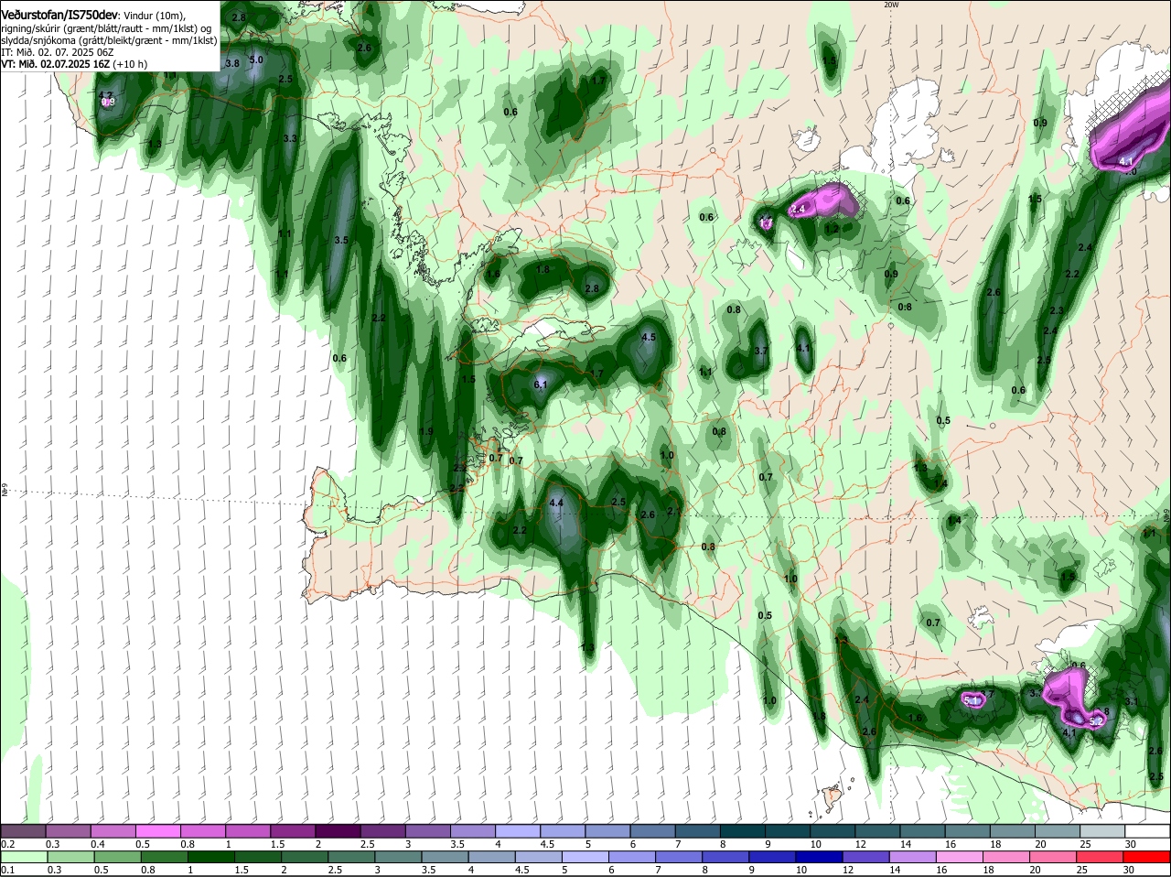Click the 4.4 precipitation value on the map
This screenshot has height=877, width=1171.
click(556, 503)
